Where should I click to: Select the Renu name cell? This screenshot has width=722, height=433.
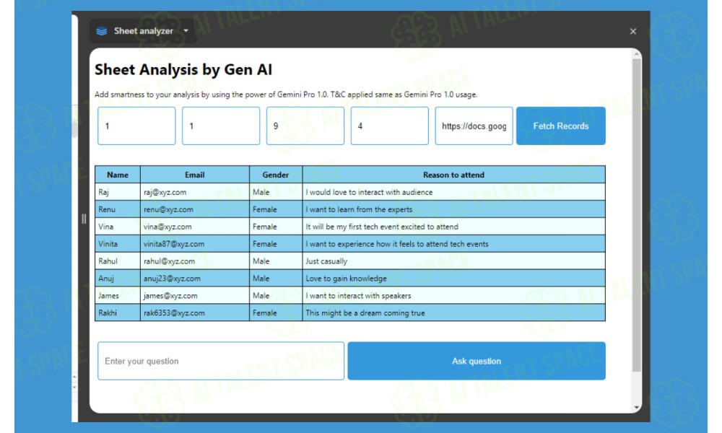(118, 209)
